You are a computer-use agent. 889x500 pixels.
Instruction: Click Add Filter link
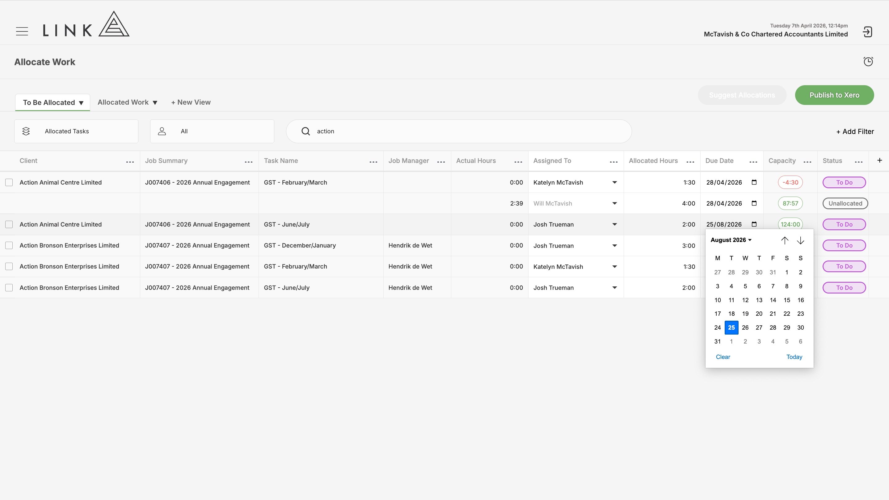point(855,131)
